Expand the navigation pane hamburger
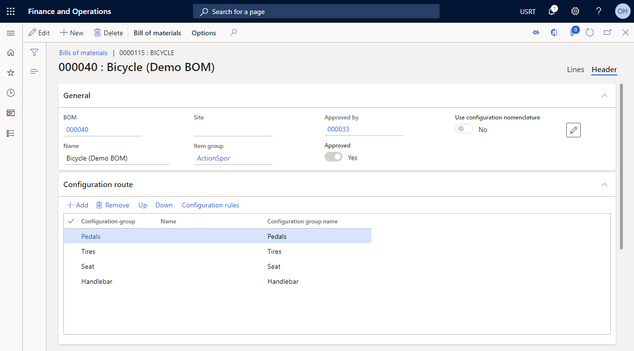634x351 pixels. (x=11, y=33)
